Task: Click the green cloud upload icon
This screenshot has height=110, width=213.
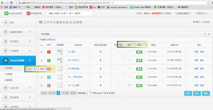Action: 6,13
